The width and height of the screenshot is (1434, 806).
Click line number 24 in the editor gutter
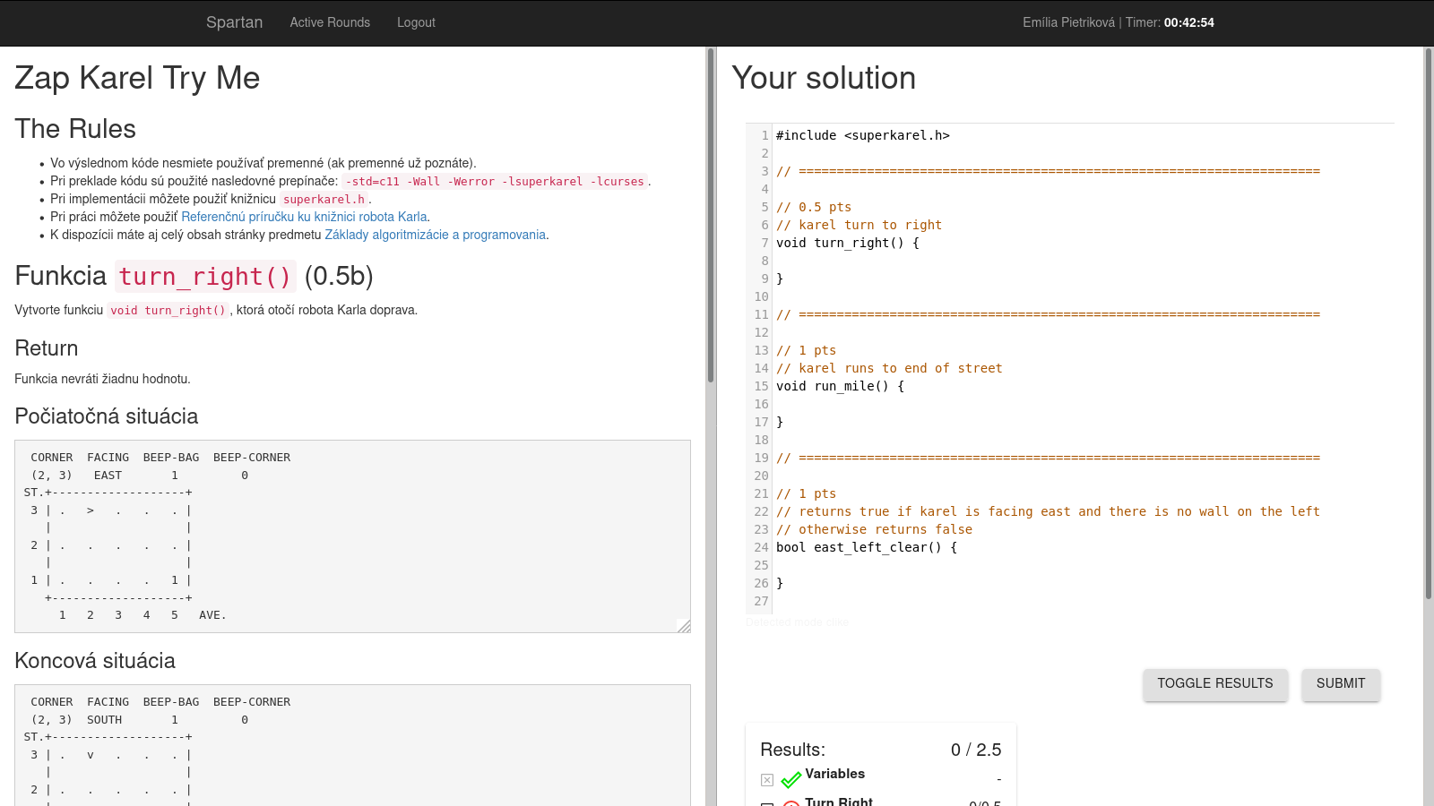[761, 547]
